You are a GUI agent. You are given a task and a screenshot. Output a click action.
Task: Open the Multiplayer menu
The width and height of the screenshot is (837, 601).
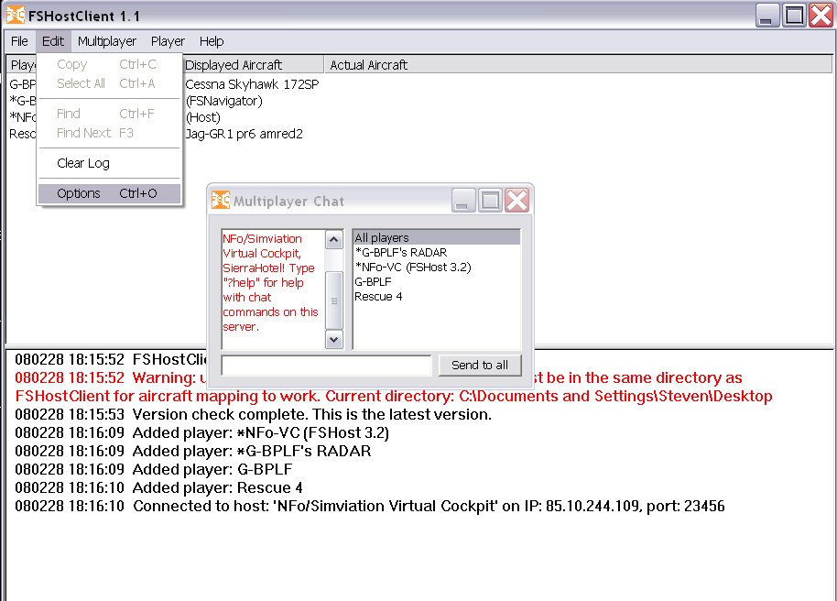[x=107, y=41]
